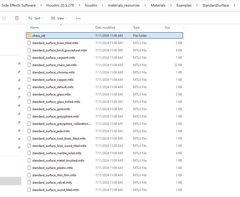Screen dimensions: 240x197
Task: Click the standard_surface_chrome.mtlx file icon
Action: pos(29,72)
